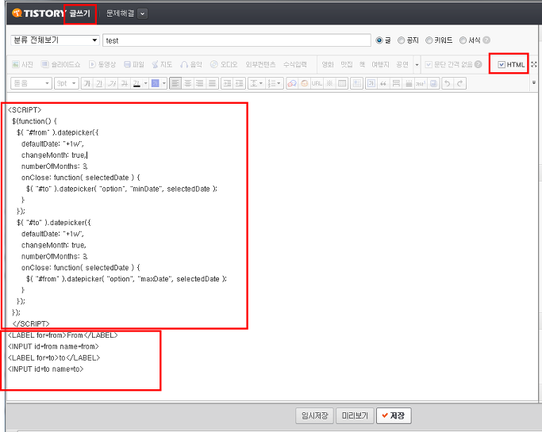Click the font color swatch button

pyautogui.click(x=136, y=83)
